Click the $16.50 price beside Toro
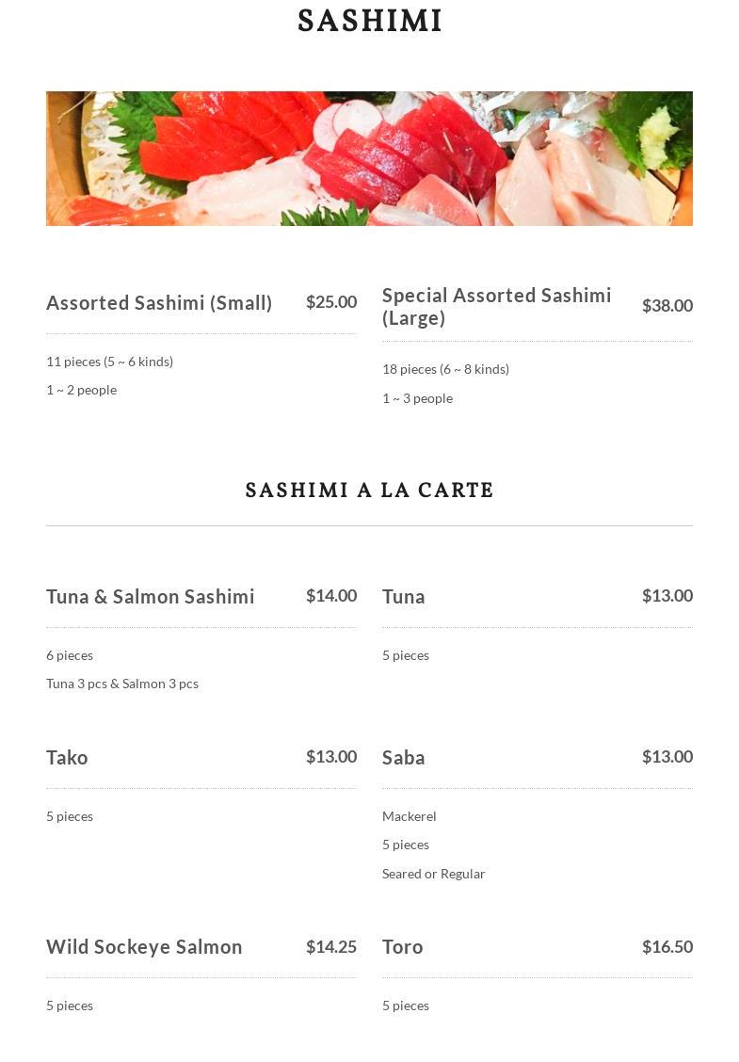The width and height of the screenshot is (739, 1062). [667, 947]
